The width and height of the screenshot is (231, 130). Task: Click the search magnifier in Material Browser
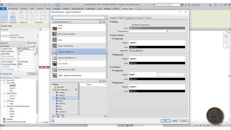click(105, 18)
